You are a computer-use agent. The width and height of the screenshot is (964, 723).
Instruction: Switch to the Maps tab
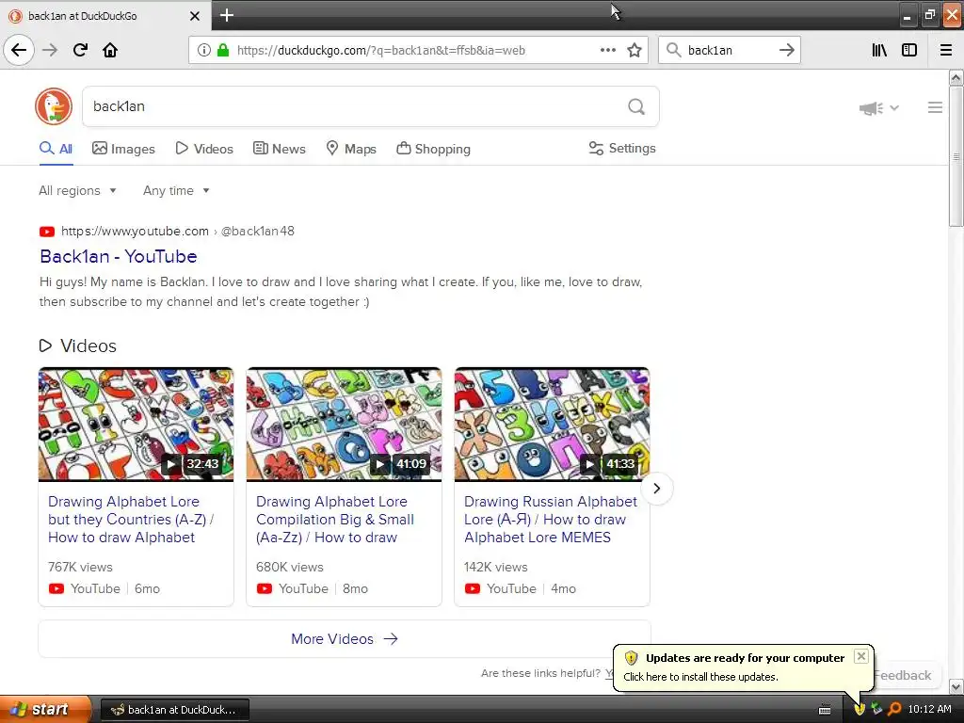tap(351, 149)
